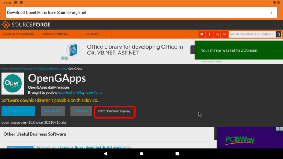This screenshot has height=159, width=283.
Task: Open the Open Source Software menu
Action: 18,34
